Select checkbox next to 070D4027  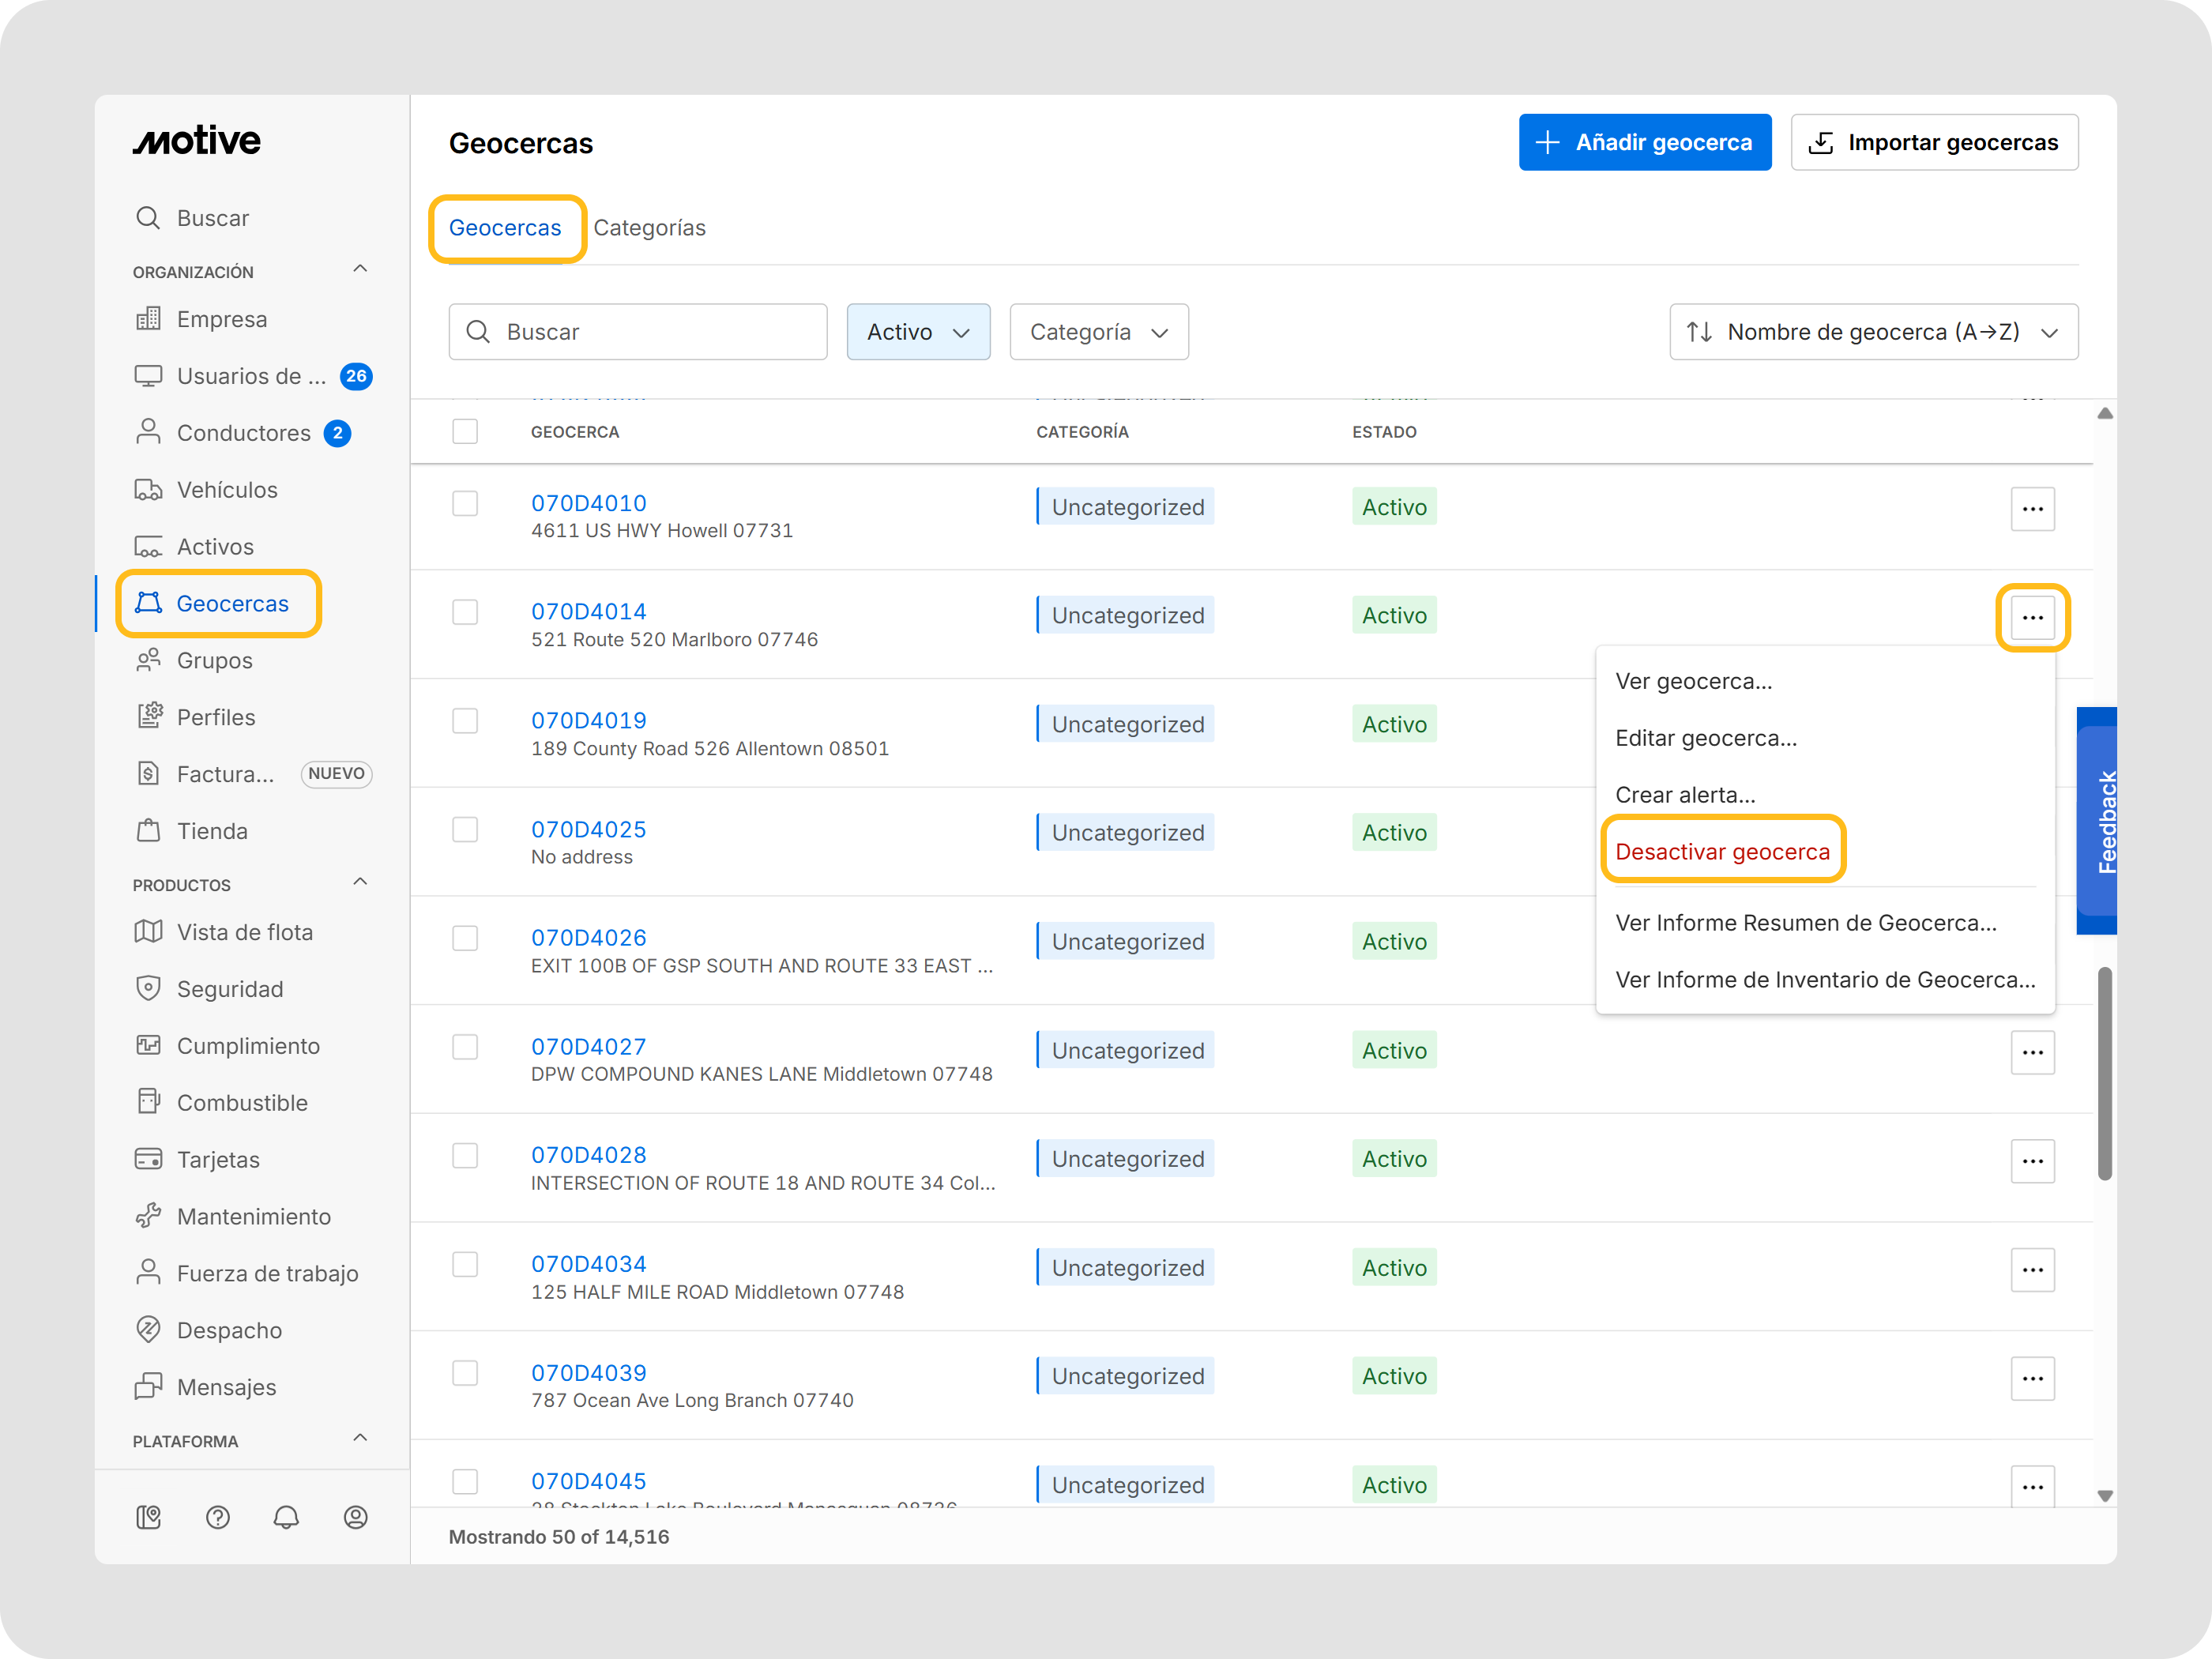pyautogui.click(x=465, y=1047)
